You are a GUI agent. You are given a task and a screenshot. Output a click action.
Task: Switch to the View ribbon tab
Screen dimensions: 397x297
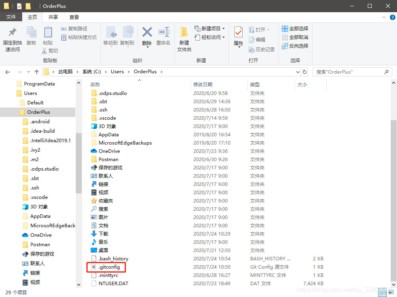point(74,17)
